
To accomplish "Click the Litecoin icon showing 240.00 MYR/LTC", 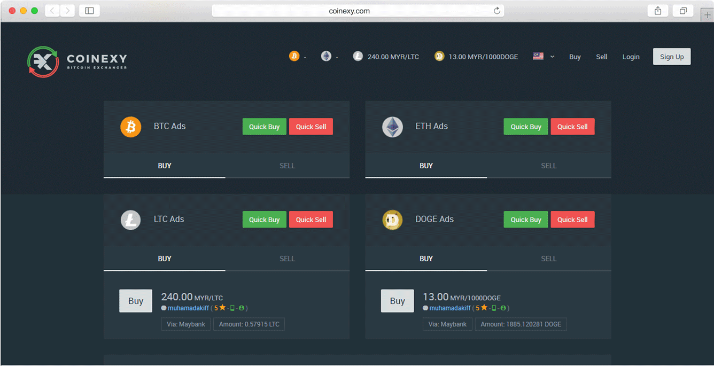I will pyautogui.click(x=358, y=56).
